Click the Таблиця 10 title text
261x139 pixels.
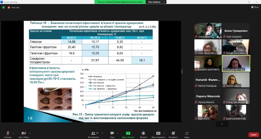click(x=86, y=25)
